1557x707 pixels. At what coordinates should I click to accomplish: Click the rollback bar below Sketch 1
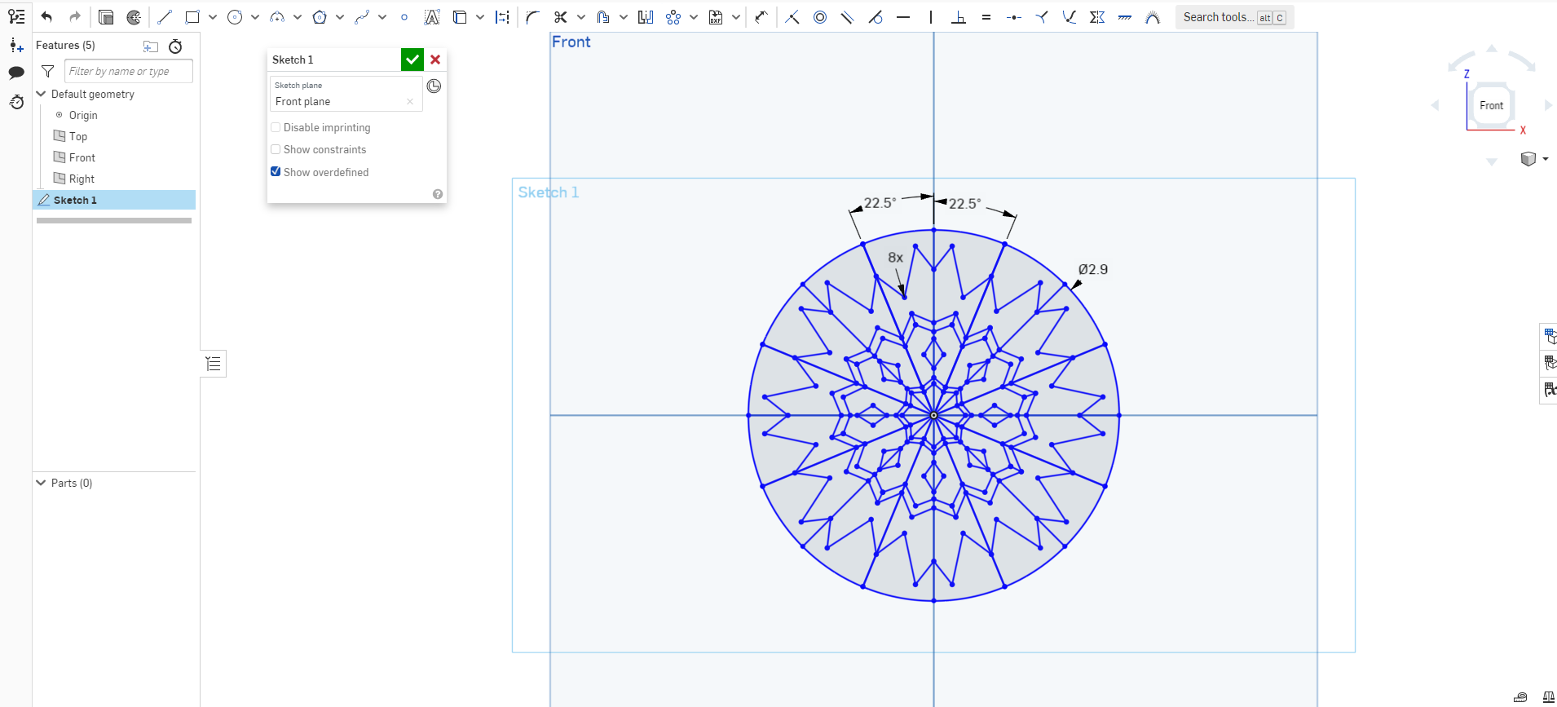point(114,220)
